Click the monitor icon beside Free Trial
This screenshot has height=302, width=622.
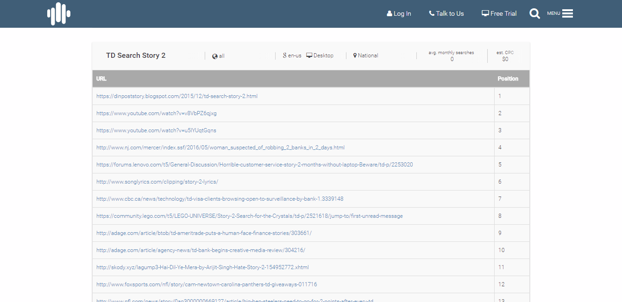tap(485, 13)
